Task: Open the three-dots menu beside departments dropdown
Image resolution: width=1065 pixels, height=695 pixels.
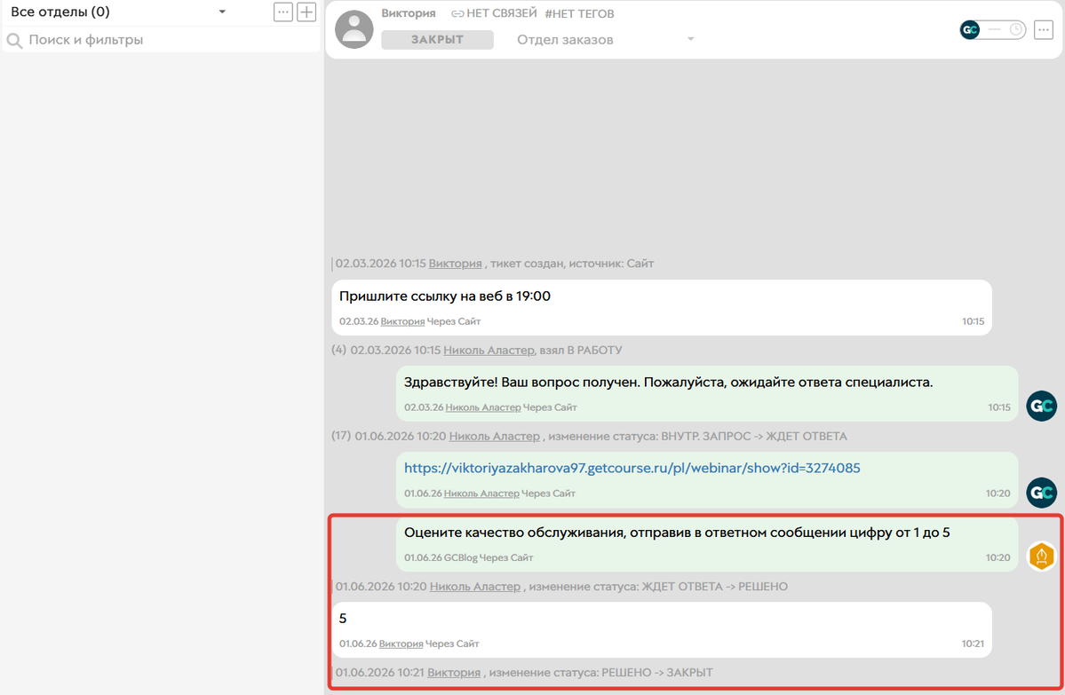Action: click(x=283, y=12)
